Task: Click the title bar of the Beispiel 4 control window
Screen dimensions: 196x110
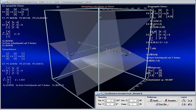Action: pos(145,94)
